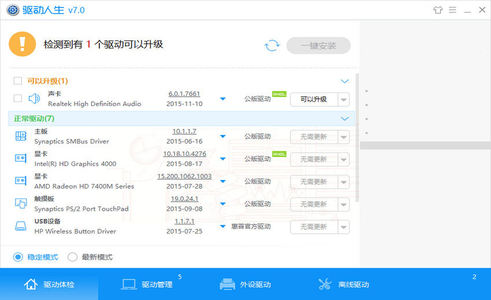Click version link 1.1.7.1
The width and height of the screenshot is (491, 300).
click(x=184, y=222)
